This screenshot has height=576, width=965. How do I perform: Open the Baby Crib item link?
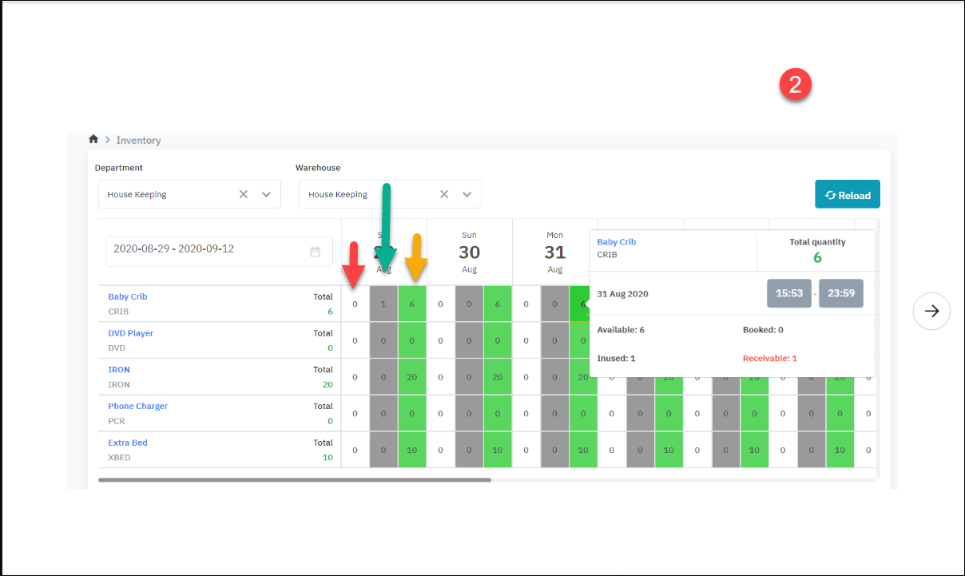tap(128, 296)
